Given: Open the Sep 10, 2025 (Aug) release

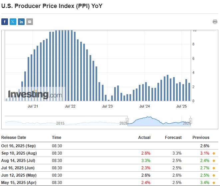Looking at the screenshot, I should (19, 153).
